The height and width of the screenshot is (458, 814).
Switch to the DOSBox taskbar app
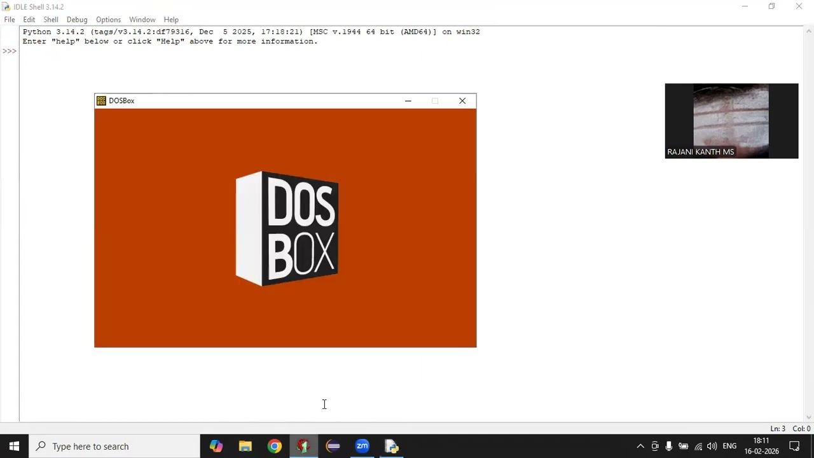[x=304, y=446]
